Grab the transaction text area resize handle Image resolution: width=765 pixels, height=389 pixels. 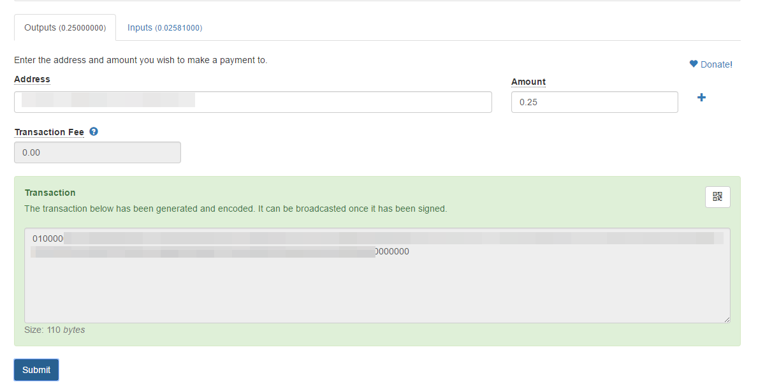[x=727, y=319]
